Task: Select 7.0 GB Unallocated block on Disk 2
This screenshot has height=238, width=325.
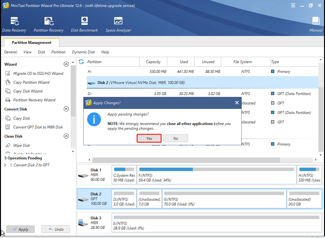Action: click(149, 199)
